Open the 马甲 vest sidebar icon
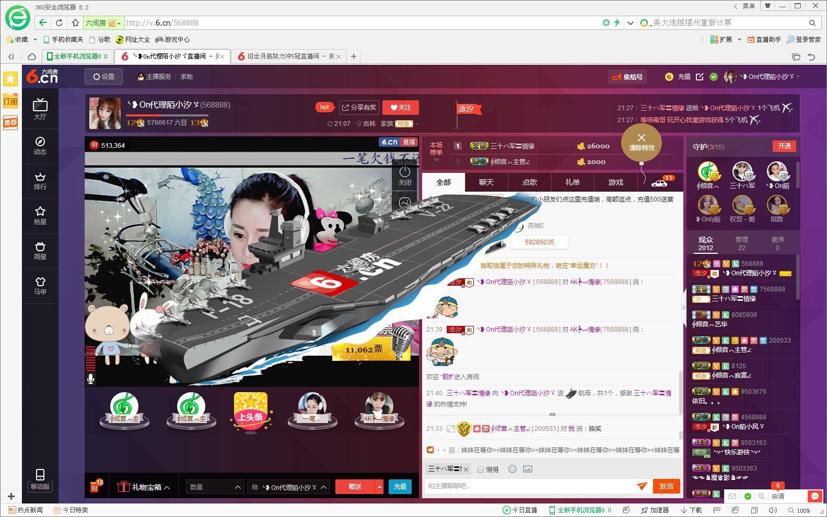 [40, 285]
